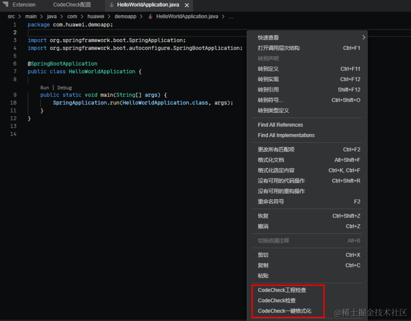Run CodeCheck一键格式化 from the context menu
The height and width of the screenshot is (321, 411).
307,311
